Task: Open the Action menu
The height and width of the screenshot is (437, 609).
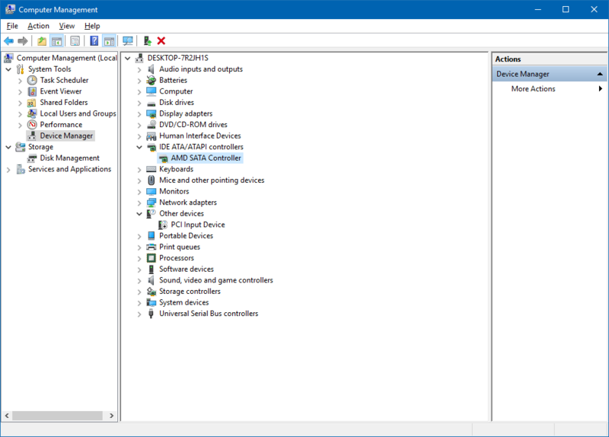Action: pyautogui.click(x=39, y=26)
